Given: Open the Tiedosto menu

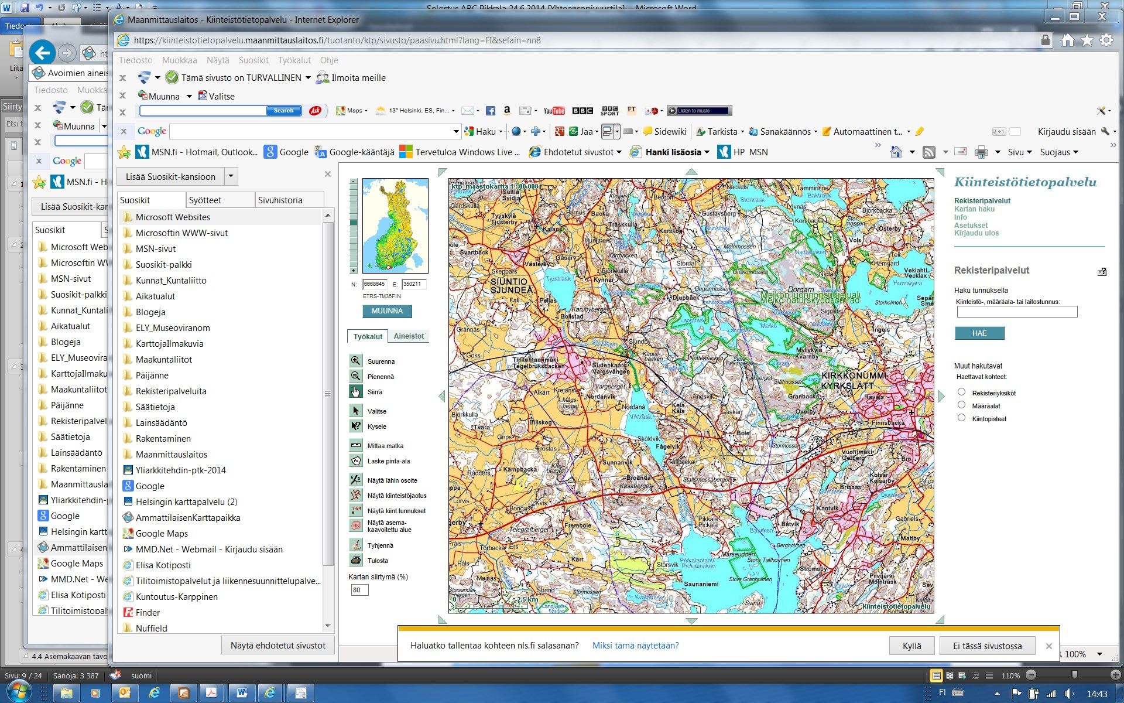Looking at the screenshot, I should pyautogui.click(x=135, y=60).
